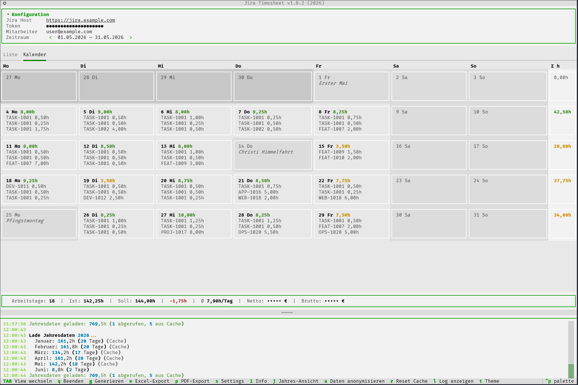Image resolution: width=578 pixels, height=385 pixels.
Task: Click e Excel-Export in footer
Action: 149,381
